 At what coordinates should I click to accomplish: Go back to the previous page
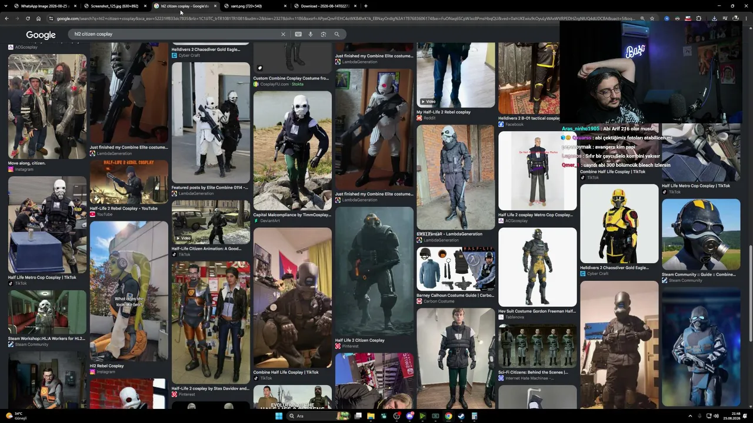tap(6, 18)
